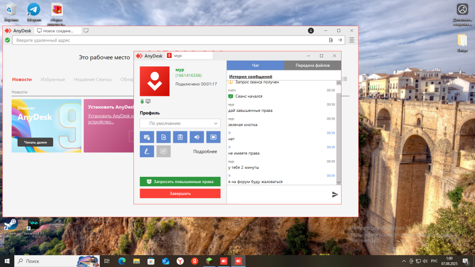
Task: Click the chat history scrollbar thumb
Action: (339, 136)
